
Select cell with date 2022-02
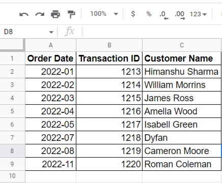[x=50, y=85]
